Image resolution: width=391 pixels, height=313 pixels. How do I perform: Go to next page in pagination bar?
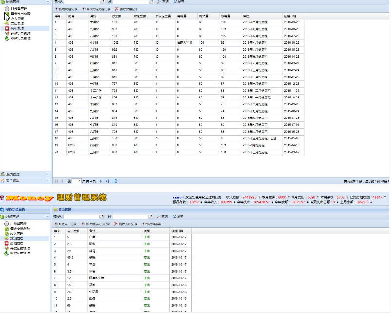coord(101,181)
